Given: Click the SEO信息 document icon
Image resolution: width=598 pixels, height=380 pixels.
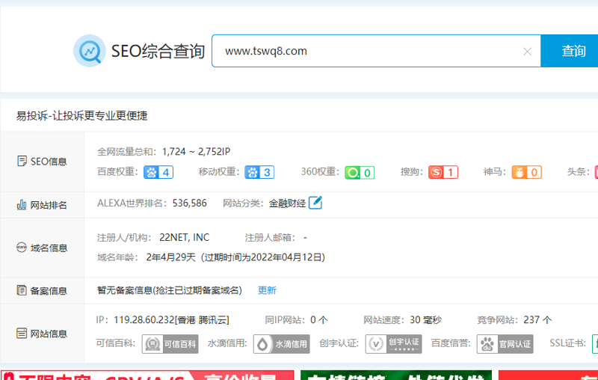Looking at the screenshot, I should [22, 161].
